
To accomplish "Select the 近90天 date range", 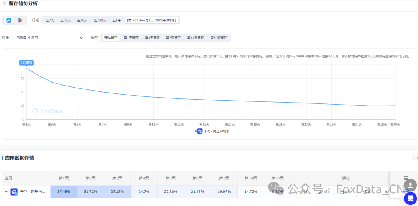I will pos(82,20).
